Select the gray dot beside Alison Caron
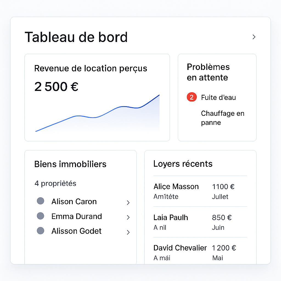Screen dimensions: 281x281 pos(40,201)
